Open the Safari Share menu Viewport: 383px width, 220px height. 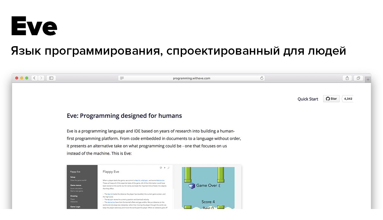point(347,78)
